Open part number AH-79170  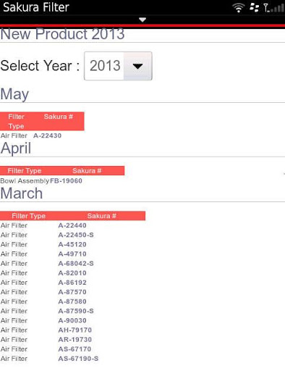pos(75,330)
